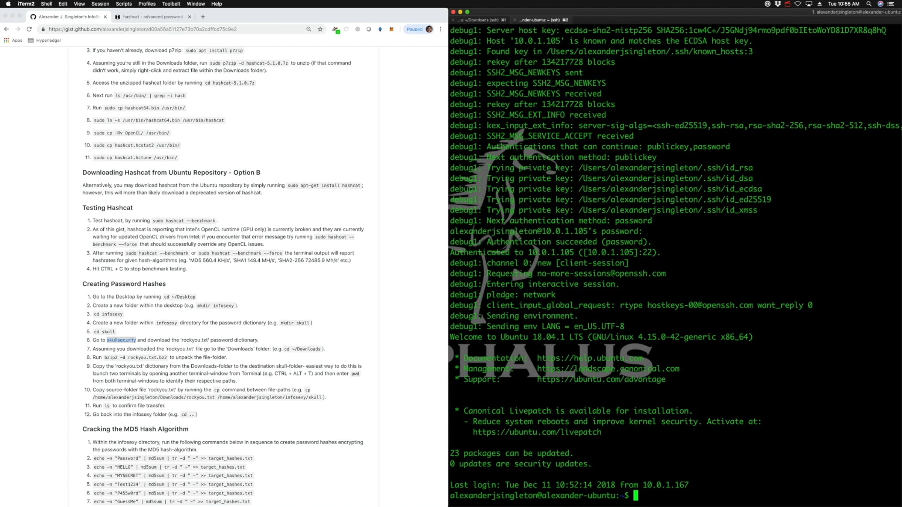Click the blue Ethereum diamond extension icon

[x=380, y=29]
